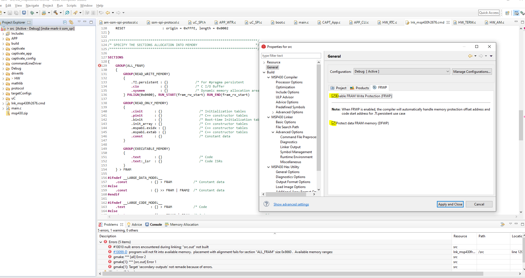525x278 pixels.
Task: Click the type filter text field
Action: pyautogui.click(x=291, y=56)
